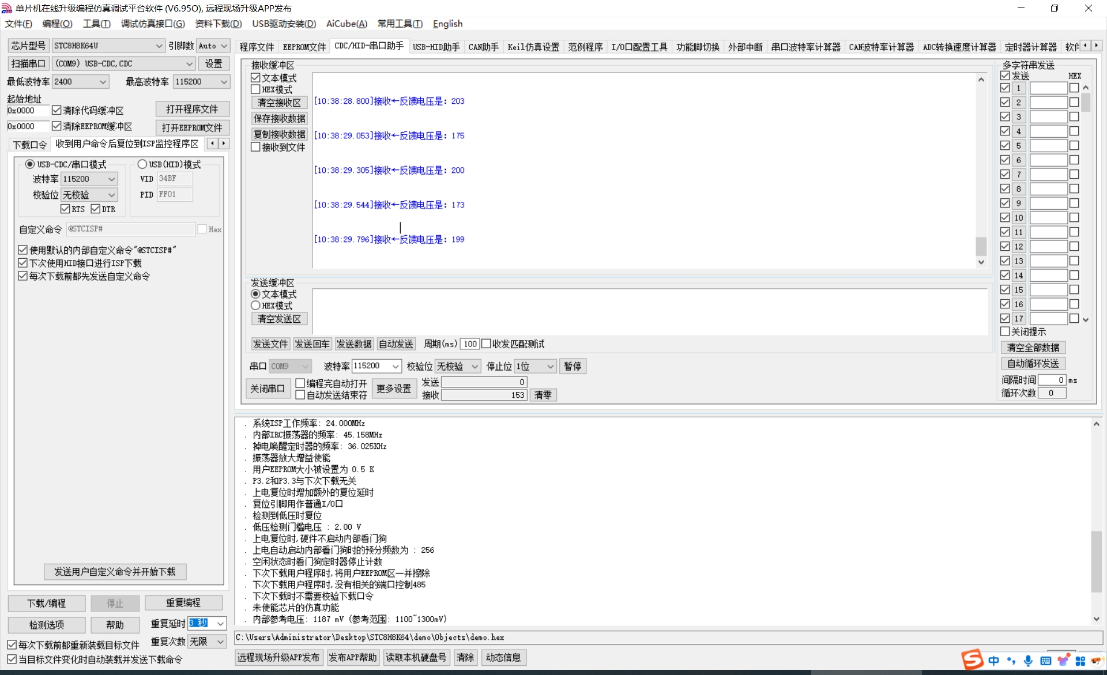
Task: Click receive buffer scroll-down arrow
Action: click(x=981, y=262)
